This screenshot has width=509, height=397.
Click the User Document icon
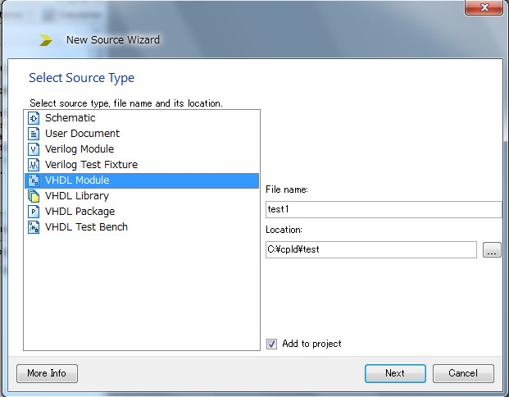pyautogui.click(x=34, y=134)
